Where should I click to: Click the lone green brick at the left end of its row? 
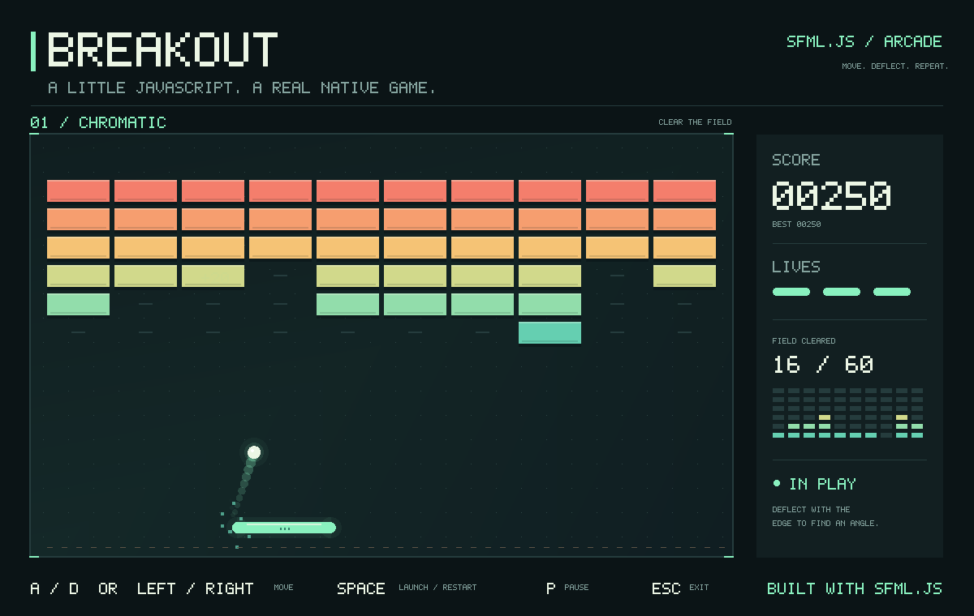pos(78,304)
